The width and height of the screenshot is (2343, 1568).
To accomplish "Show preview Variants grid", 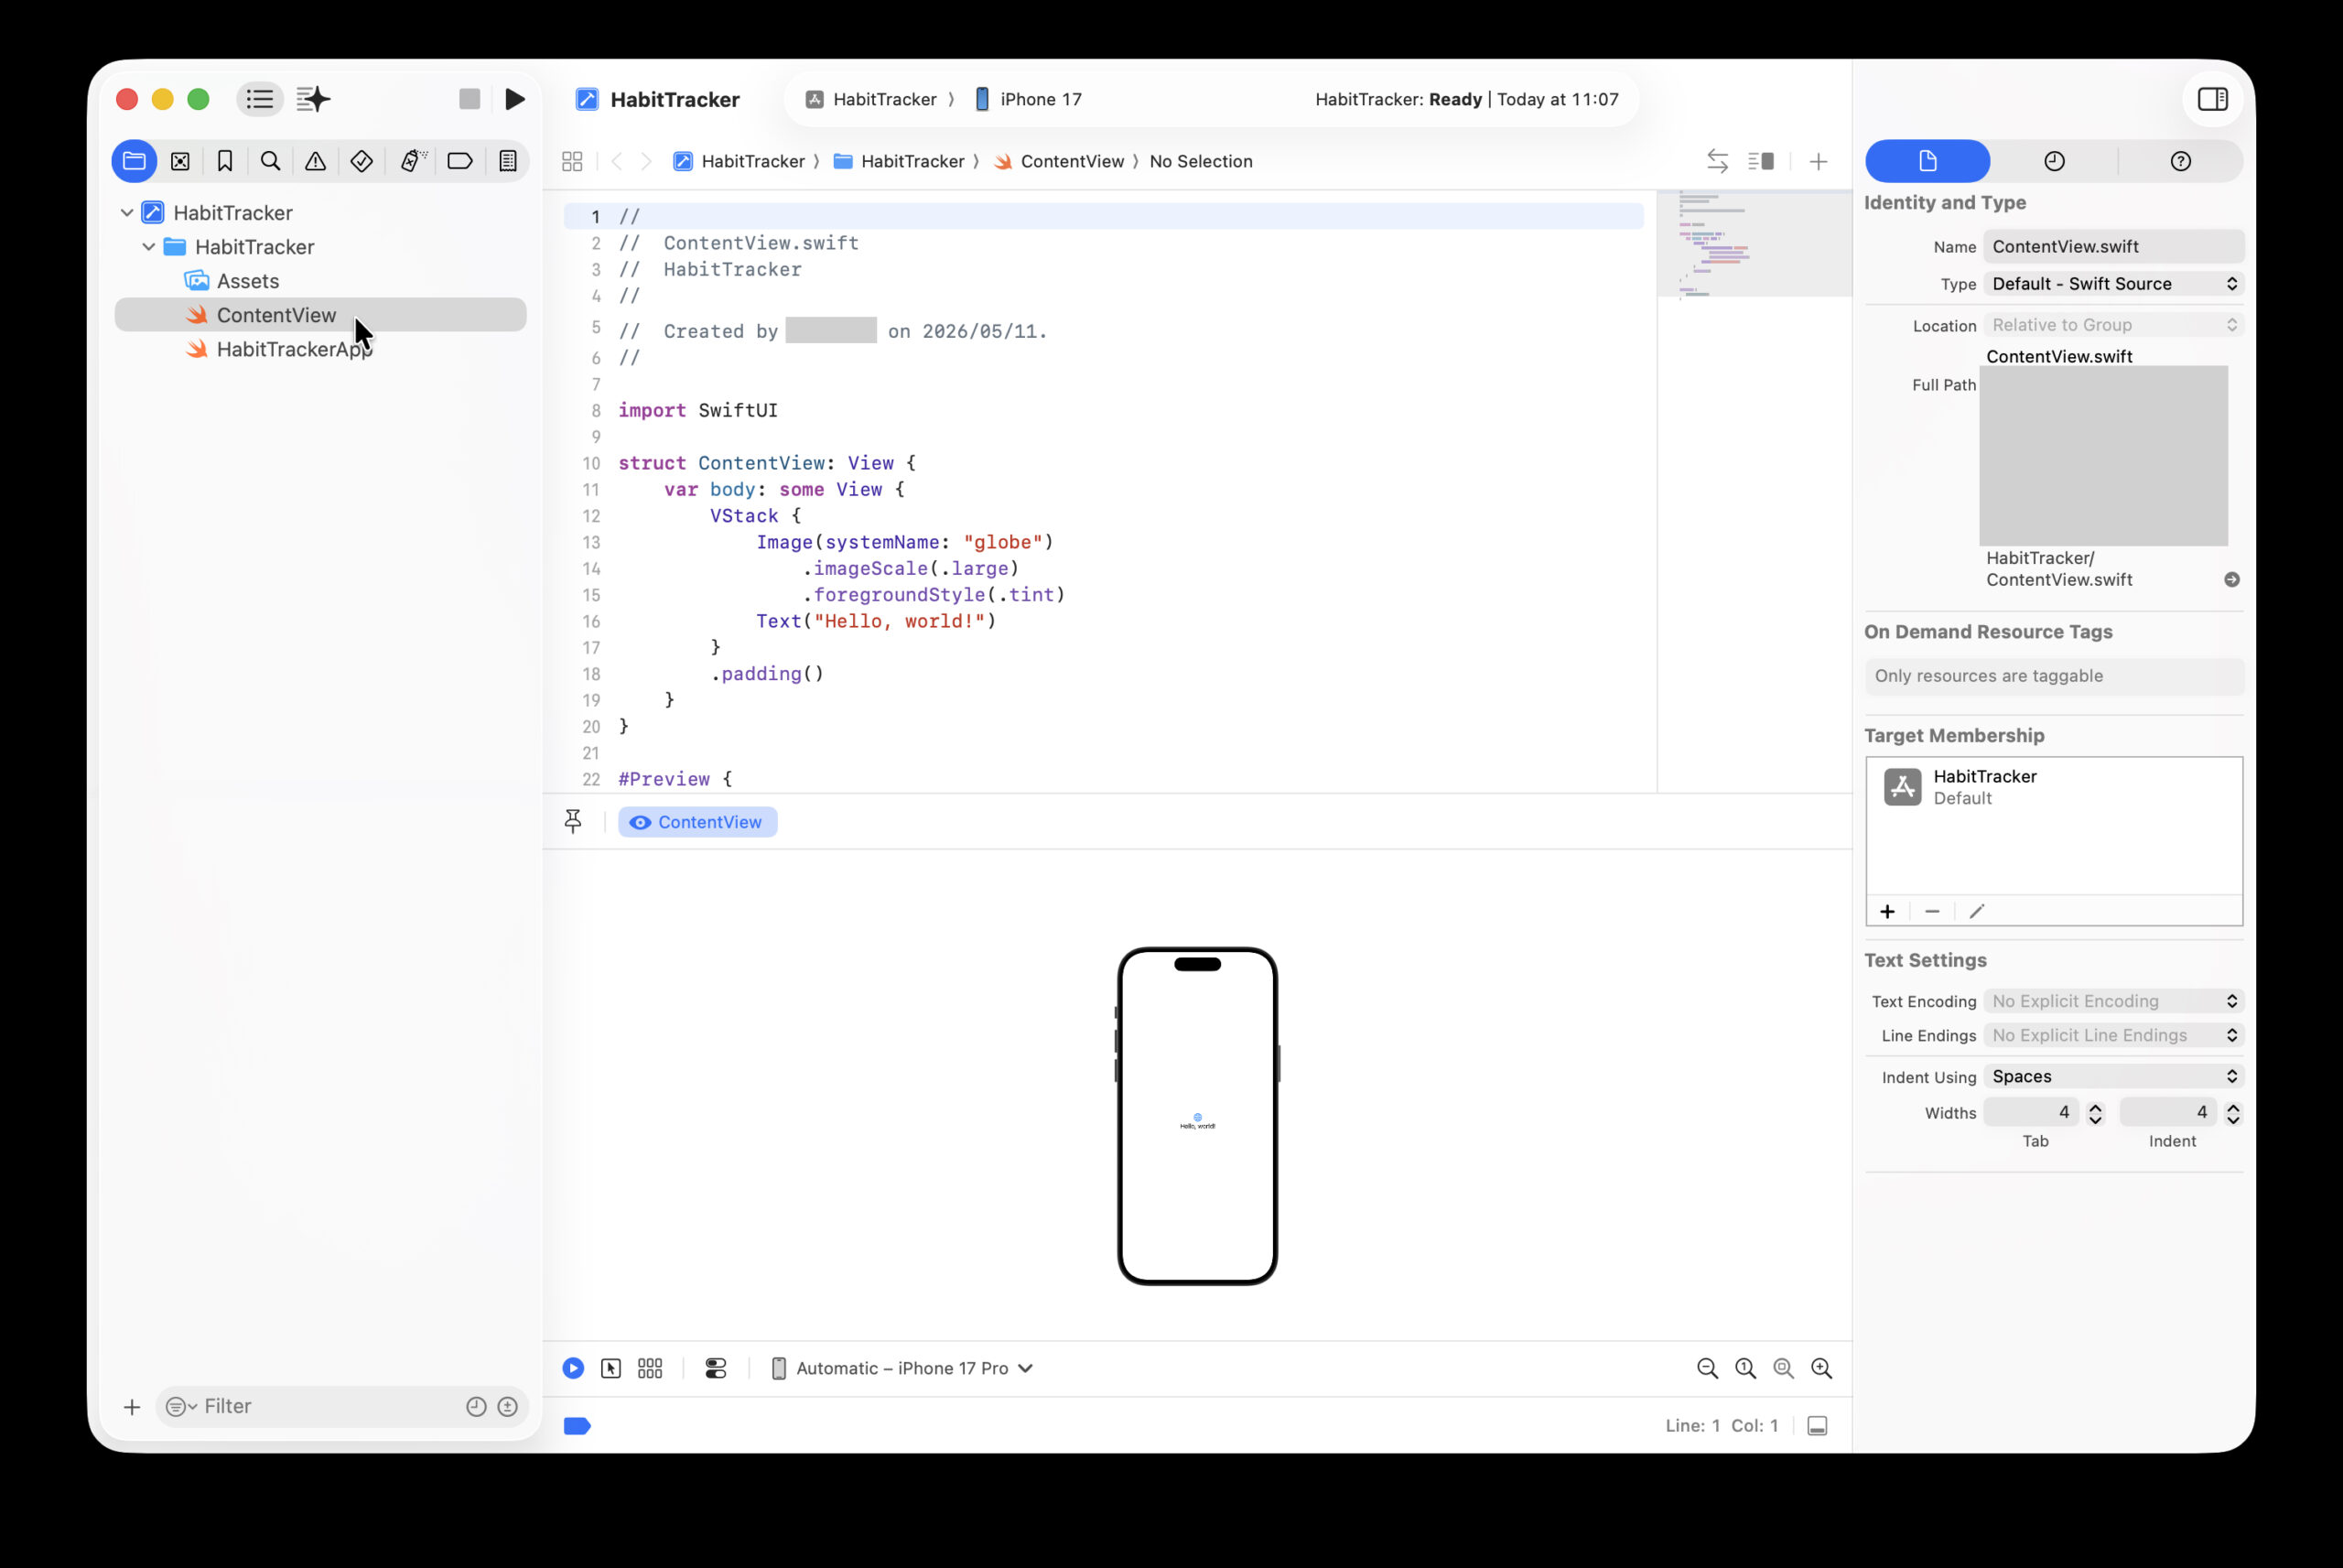I will coord(650,1368).
